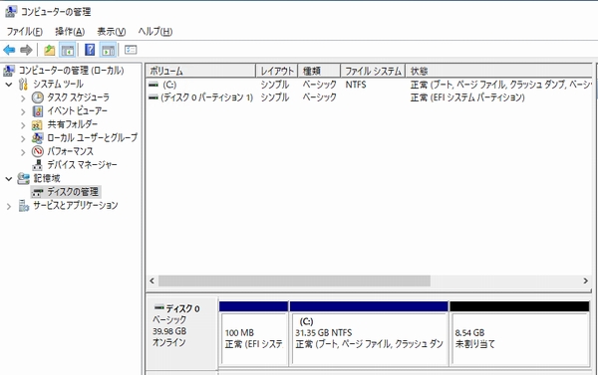This screenshot has width=598, height=375.
Task: Click the Up one level folder icon
Action: [x=50, y=50]
